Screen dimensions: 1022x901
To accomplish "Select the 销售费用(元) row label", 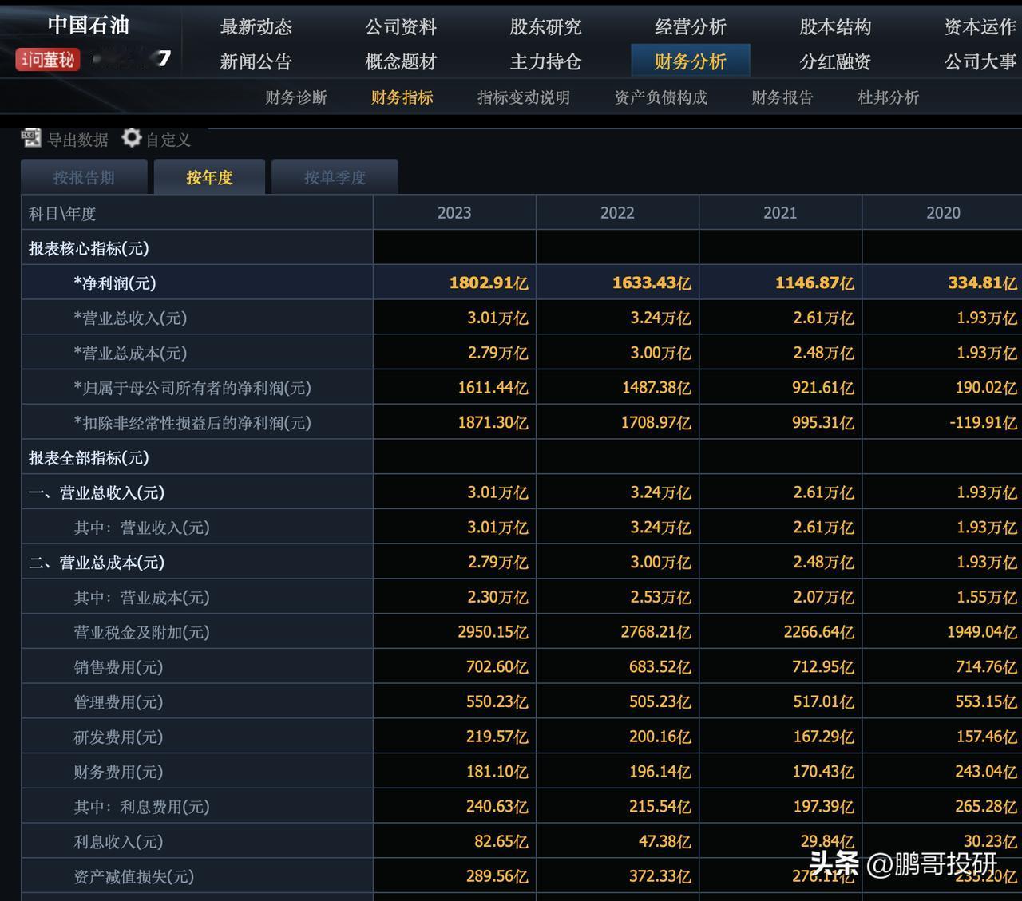I will tap(118, 667).
